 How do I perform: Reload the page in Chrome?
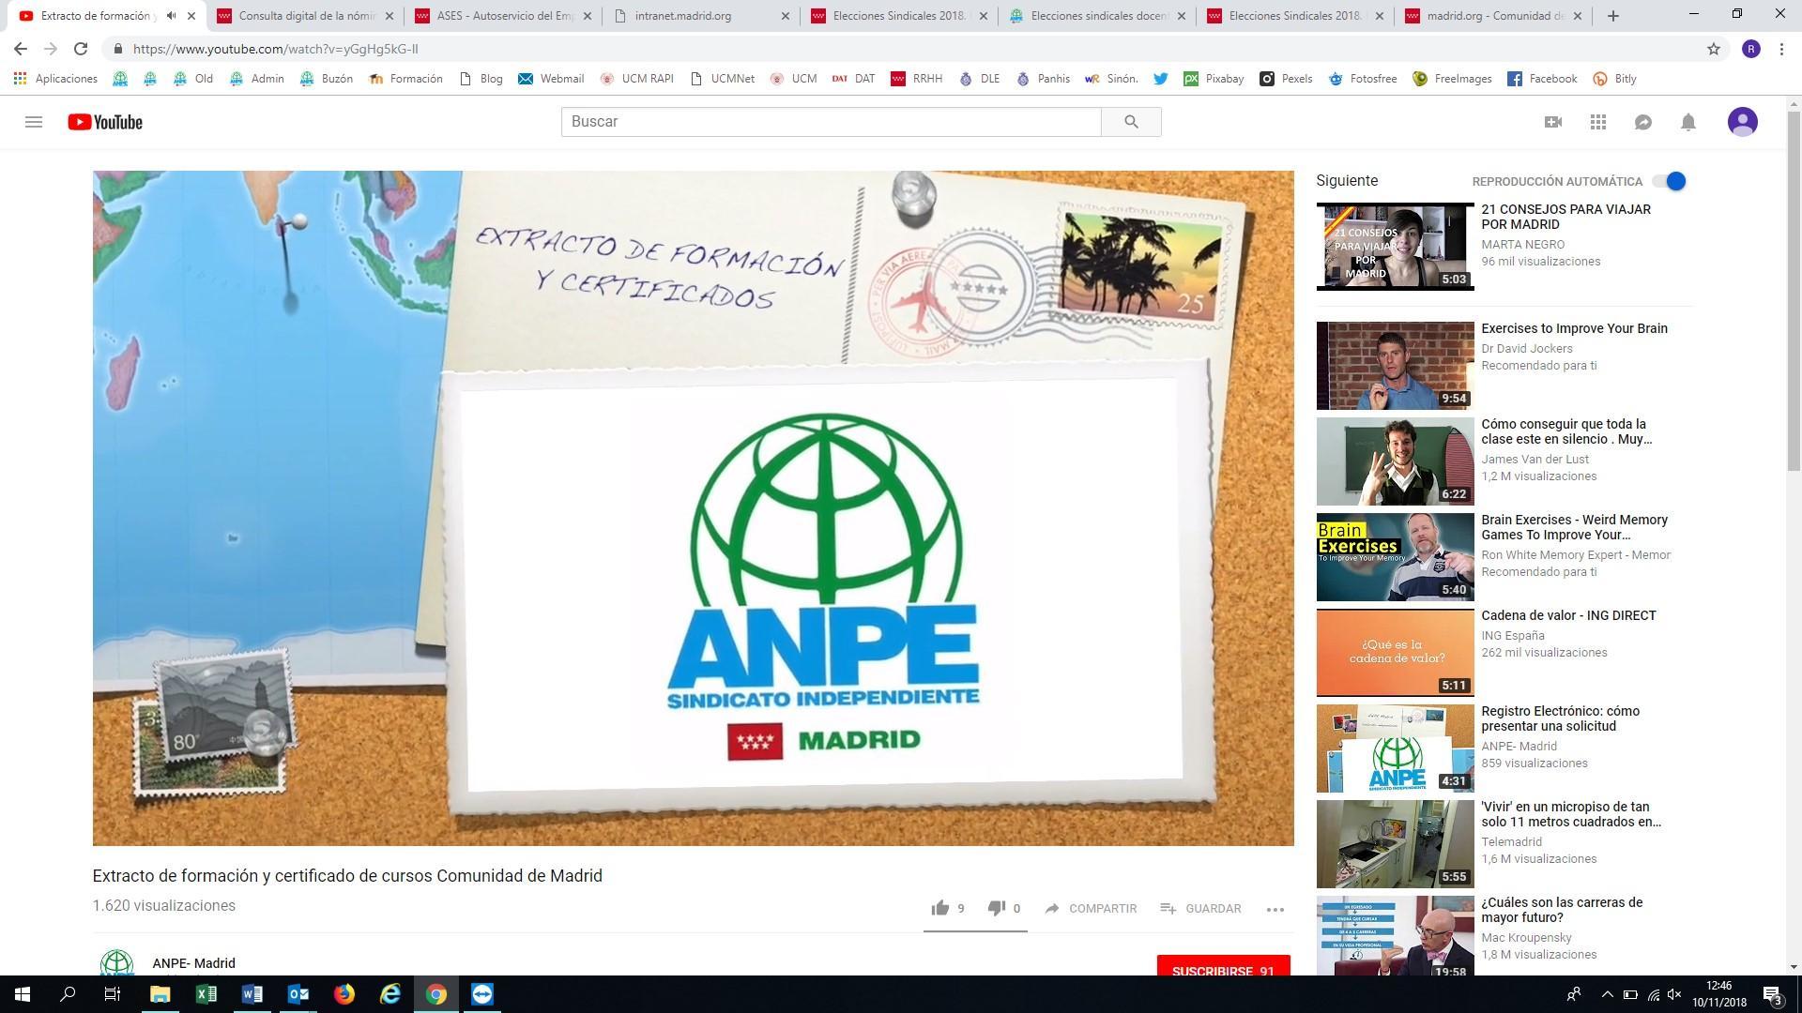click(x=81, y=49)
